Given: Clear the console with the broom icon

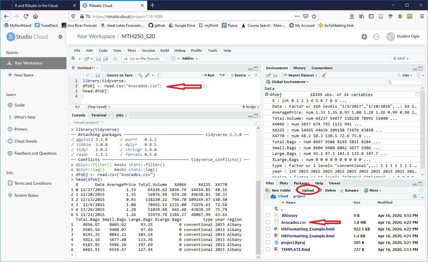Looking at the screenshot, I should point(256,122).
